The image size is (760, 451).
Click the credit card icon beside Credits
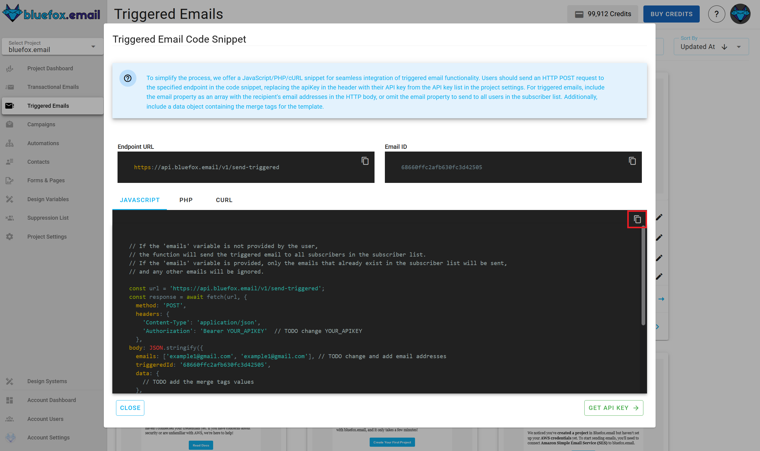click(579, 14)
